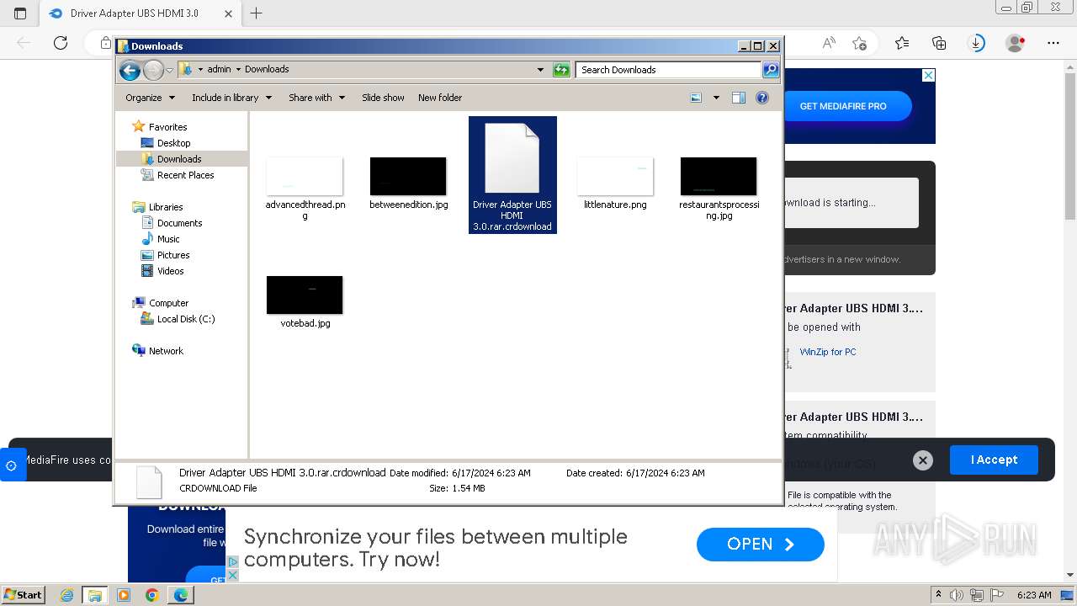Click the volume icon in system tray
Viewport: 1077px width, 606px height.
[957, 595]
